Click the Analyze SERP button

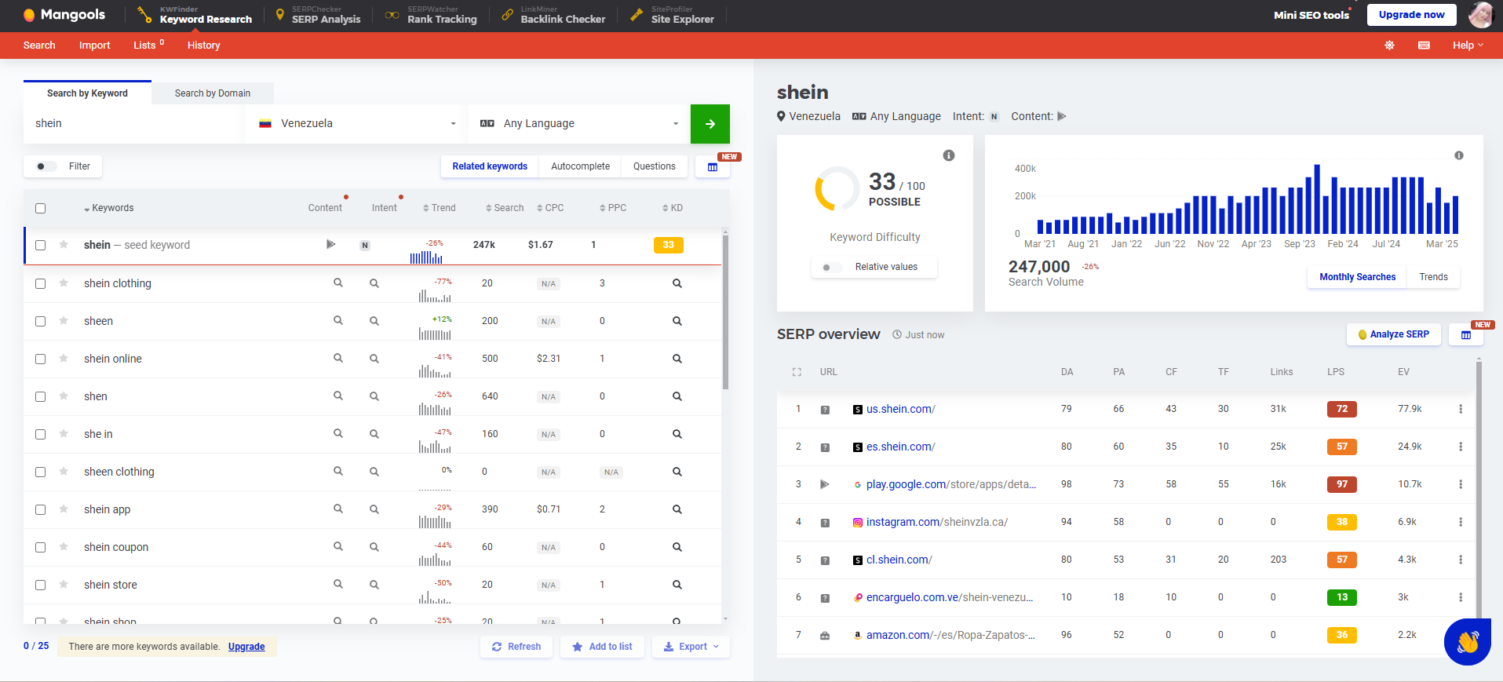coord(1393,334)
